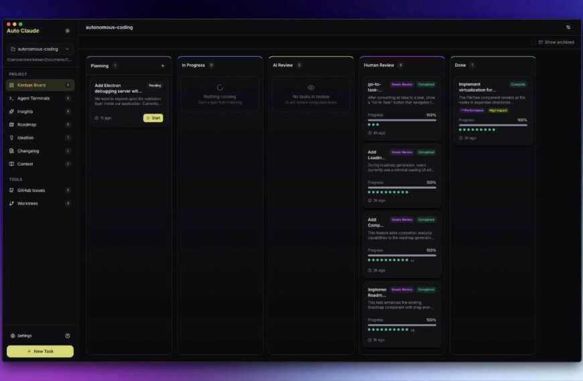Click the autonomous-coding title in top bar
The image size is (583, 381).
point(109,27)
